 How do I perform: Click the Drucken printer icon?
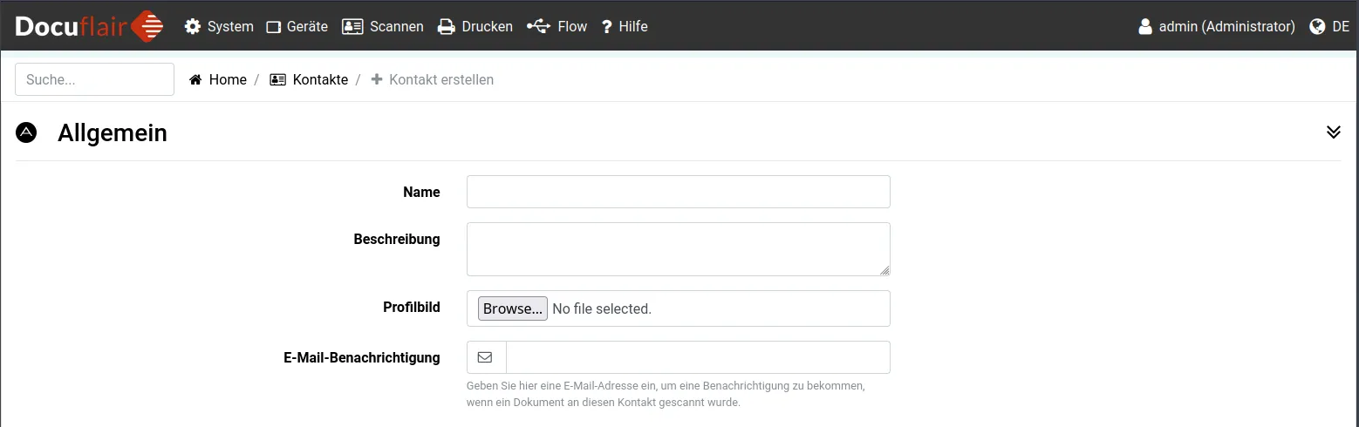coord(447,27)
